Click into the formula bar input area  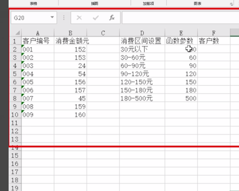(x=180, y=18)
